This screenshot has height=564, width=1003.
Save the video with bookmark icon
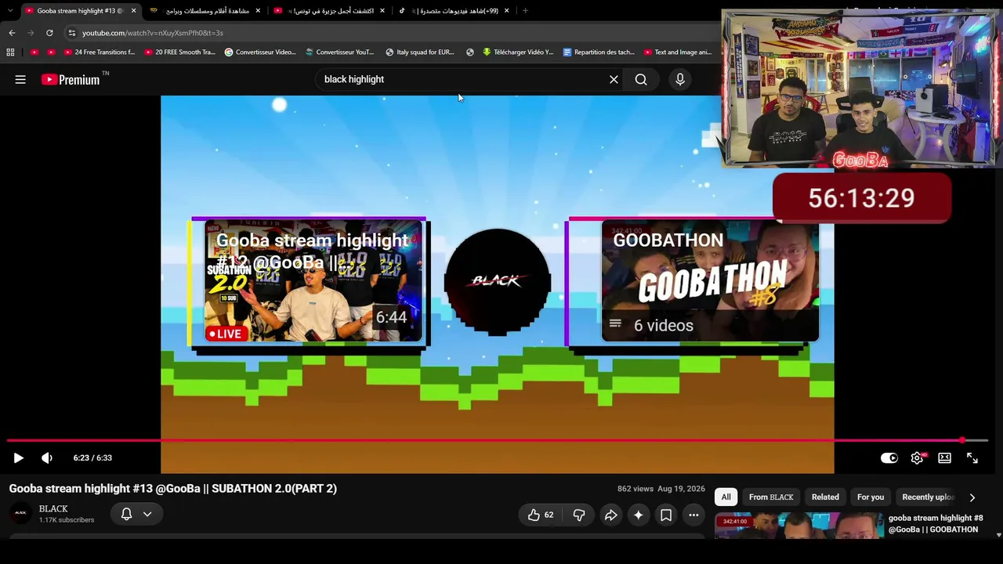[x=666, y=515]
